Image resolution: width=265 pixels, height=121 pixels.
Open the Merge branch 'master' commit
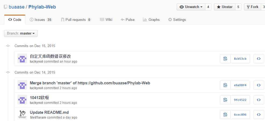90,83
